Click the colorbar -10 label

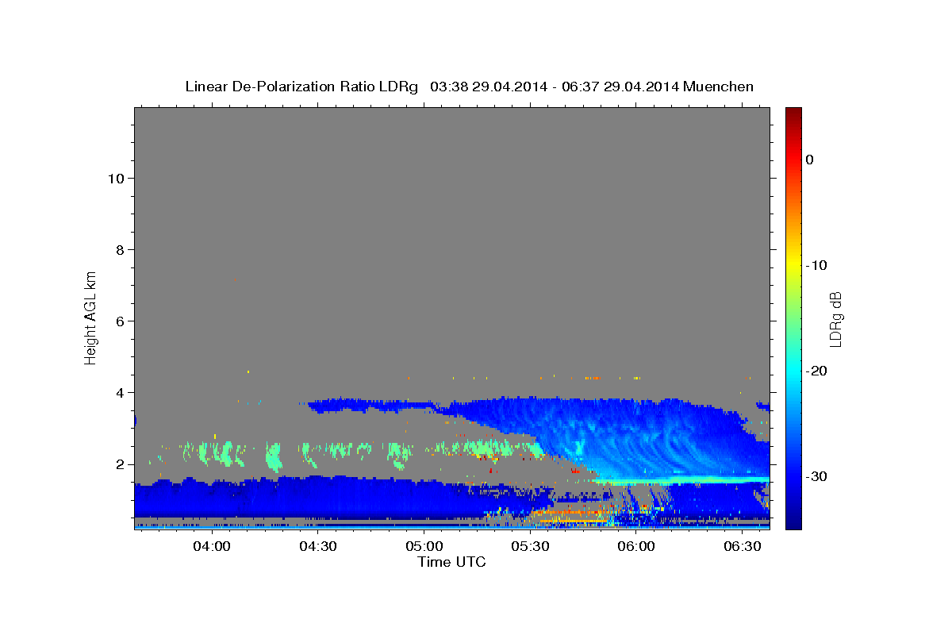(817, 265)
